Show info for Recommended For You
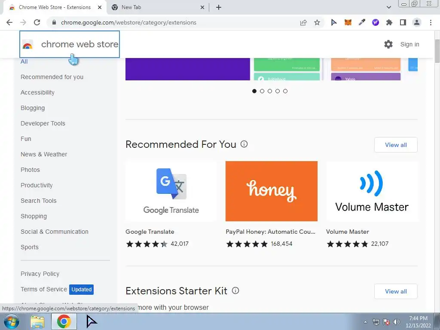Viewport: 440px width, 330px height. click(x=244, y=144)
